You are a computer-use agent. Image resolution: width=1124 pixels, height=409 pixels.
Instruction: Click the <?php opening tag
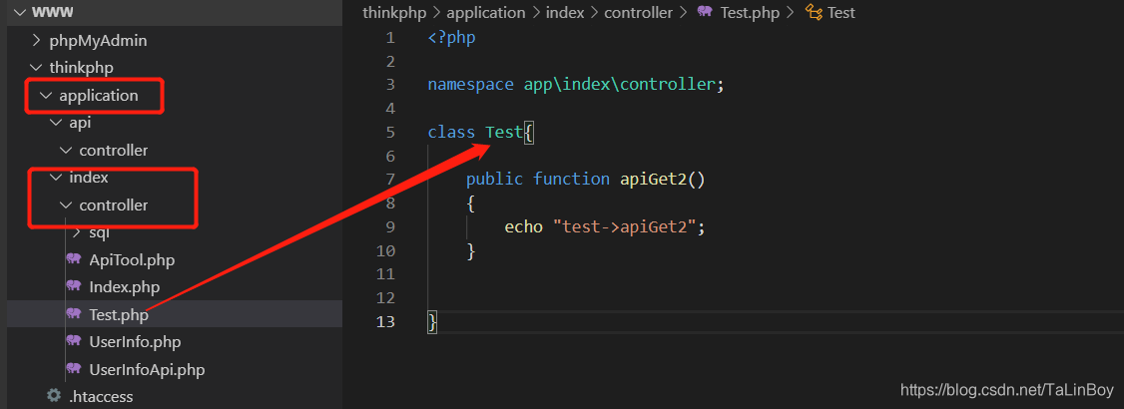click(x=451, y=37)
